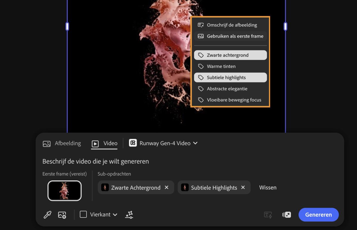The height and width of the screenshot is (230, 357).
Task: Click the text enhance icon with lightning bolt
Action: pyautogui.click(x=268, y=215)
